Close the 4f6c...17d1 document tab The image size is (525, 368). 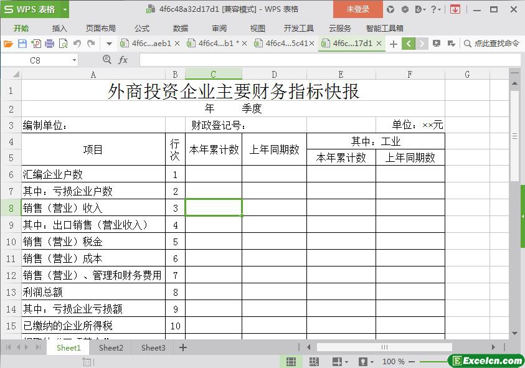point(379,43)
